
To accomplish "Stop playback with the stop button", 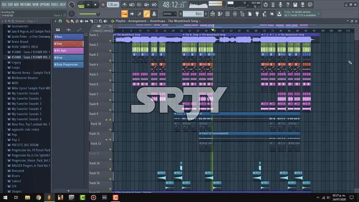I will (95, 4).
